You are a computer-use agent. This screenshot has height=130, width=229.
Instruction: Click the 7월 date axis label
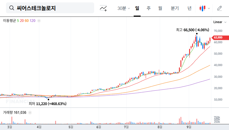click(126, 127)
